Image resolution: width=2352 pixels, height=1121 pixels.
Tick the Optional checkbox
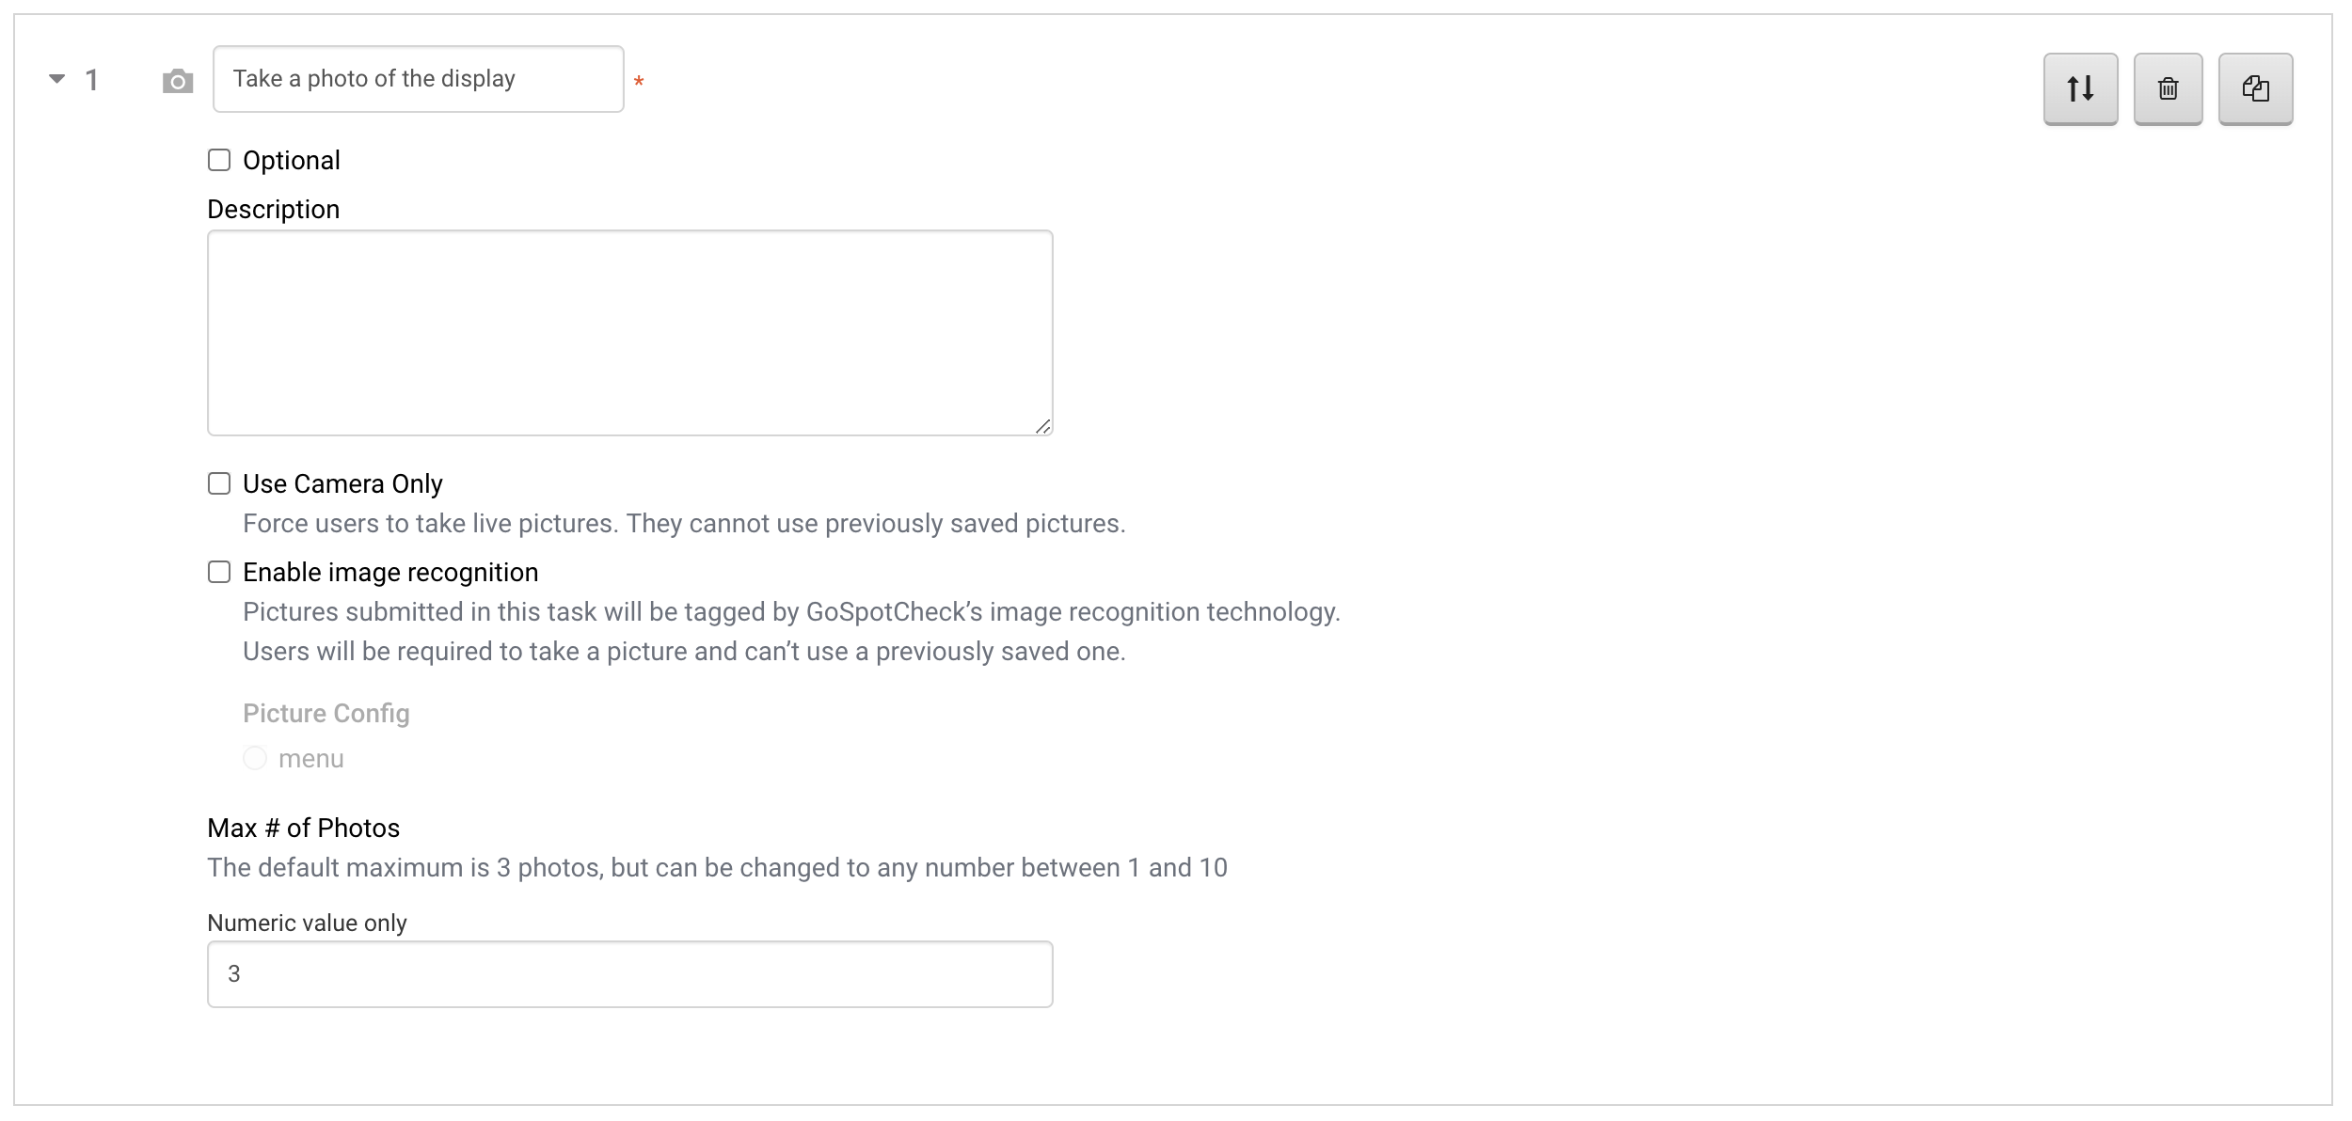pos(219,160)
